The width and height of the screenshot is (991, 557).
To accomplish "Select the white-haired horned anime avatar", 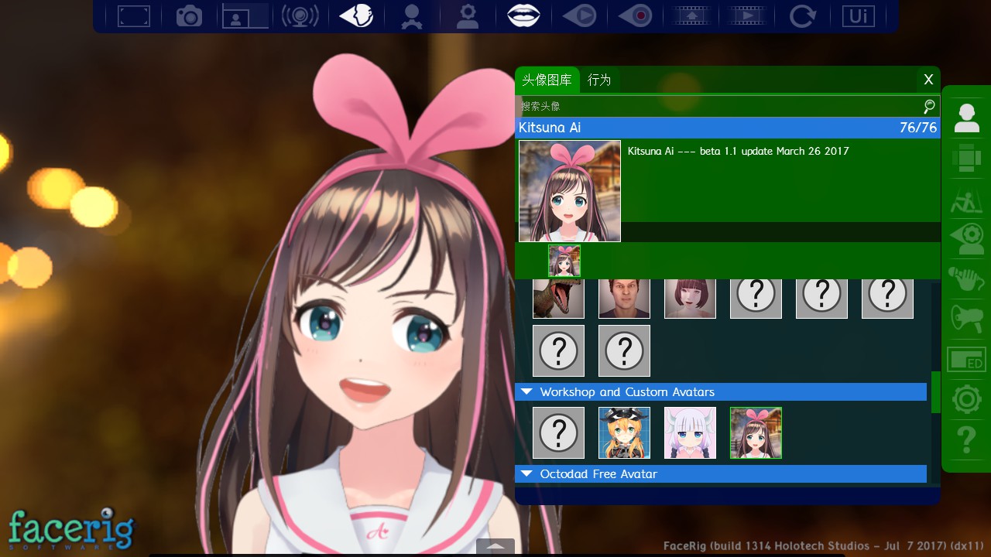I will click(x=690, y=432).
